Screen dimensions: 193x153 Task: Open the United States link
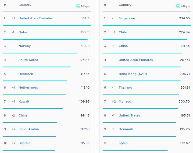coord(129,115)
